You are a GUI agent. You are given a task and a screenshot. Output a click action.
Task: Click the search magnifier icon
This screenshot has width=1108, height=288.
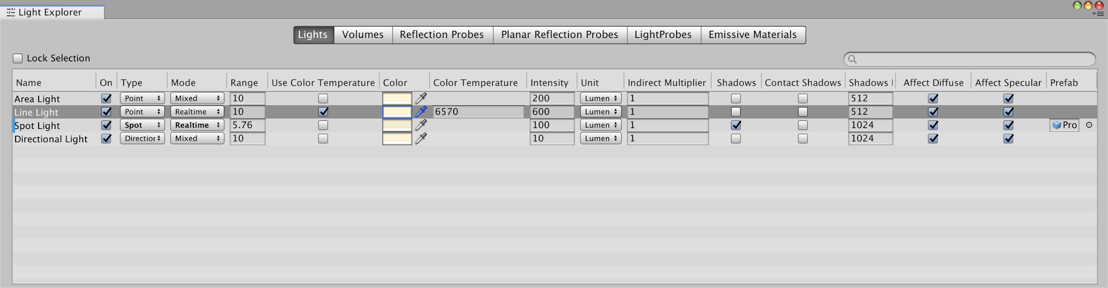click(852, 59)
